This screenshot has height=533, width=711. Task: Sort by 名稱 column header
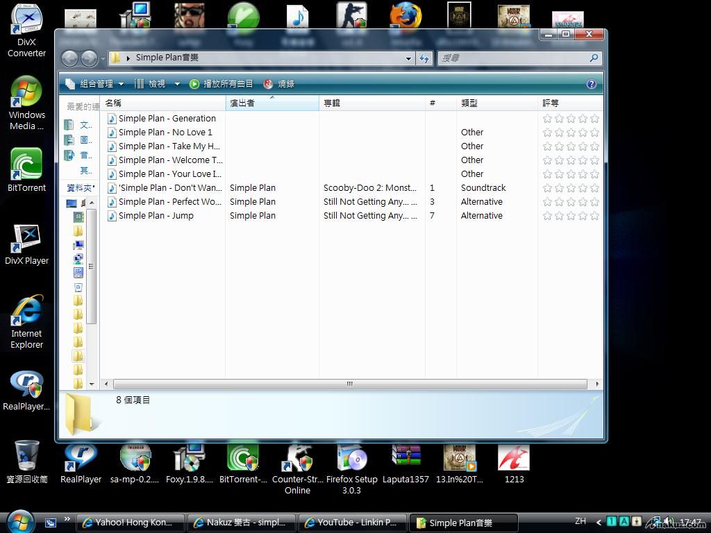(x=162, y=103)
